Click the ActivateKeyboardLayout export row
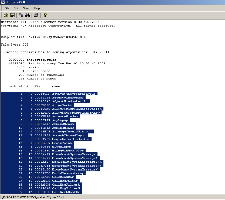The width and height of the screenshot is (225, 200). [49, 94]
